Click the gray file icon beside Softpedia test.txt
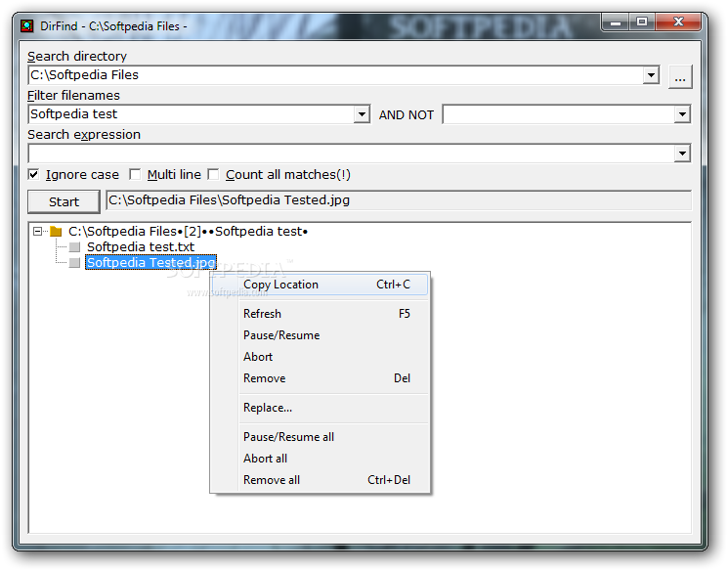 pyautogui.click(x=74, y=246)
